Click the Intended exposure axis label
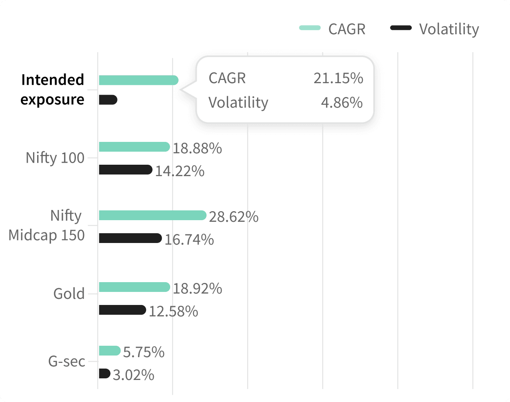Screen dimensions: 510x402 click(52, 89)
